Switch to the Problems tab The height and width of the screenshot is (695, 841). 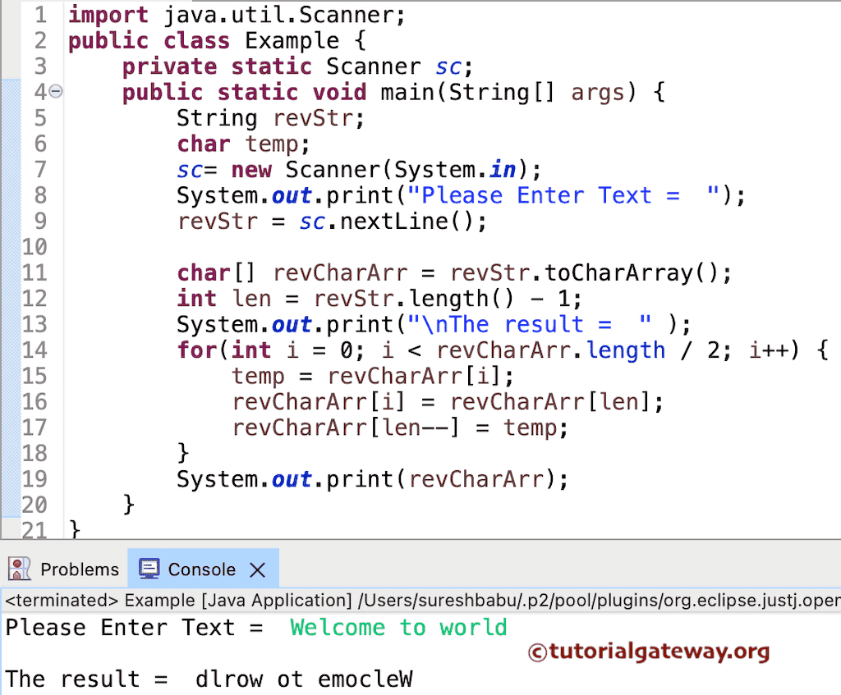[x=79, y=569]
